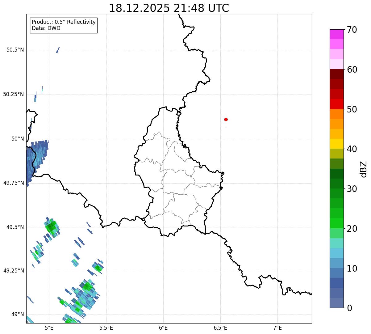Pick the cyan-blue swatch between 10 and 20
This screenshot has width=371, height=334.
[336, 253]
